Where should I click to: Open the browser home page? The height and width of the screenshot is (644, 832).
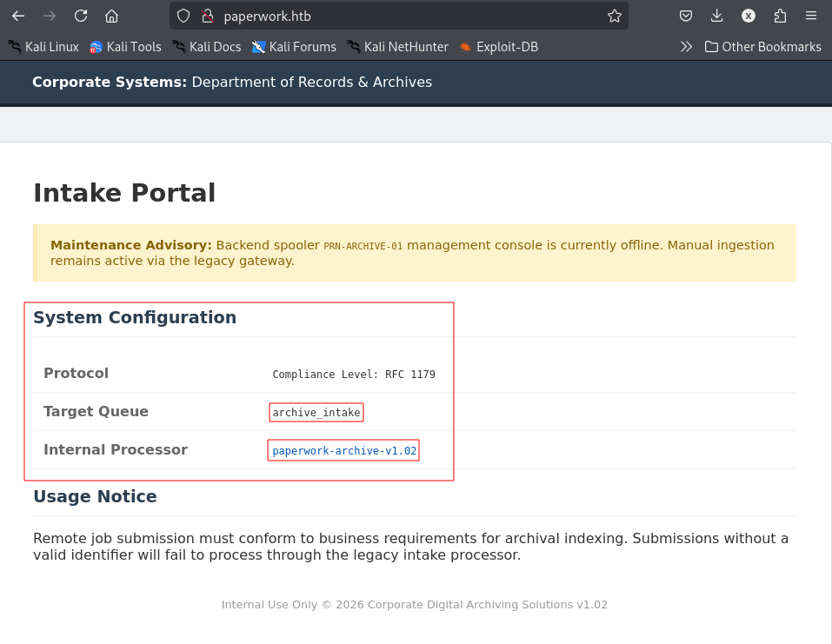[x=111, y=16]
